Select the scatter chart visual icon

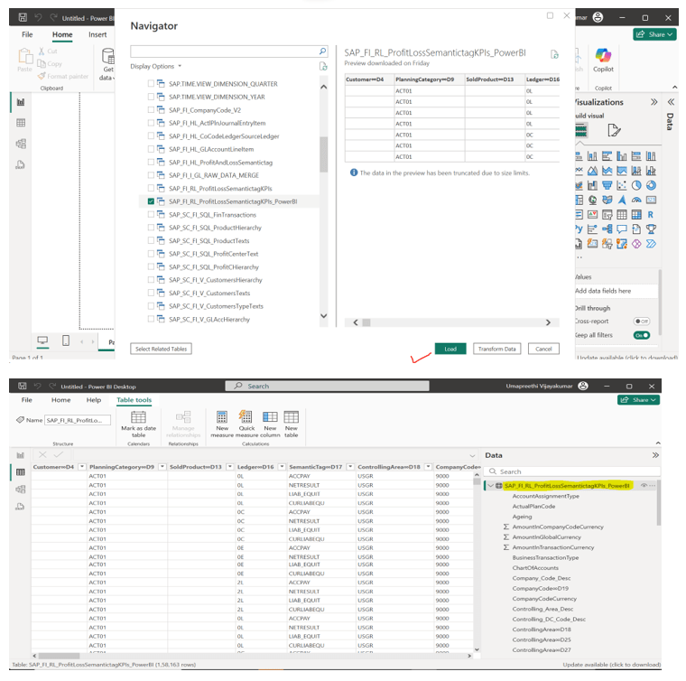622,185
